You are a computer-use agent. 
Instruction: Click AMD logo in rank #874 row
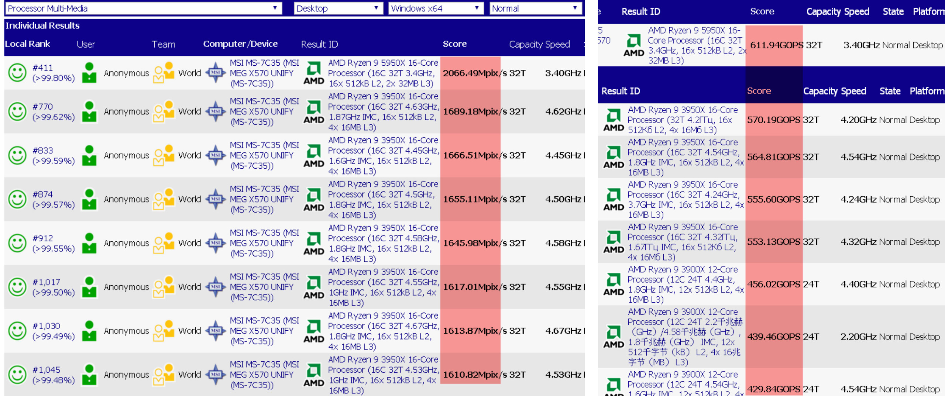coord(314,200)
